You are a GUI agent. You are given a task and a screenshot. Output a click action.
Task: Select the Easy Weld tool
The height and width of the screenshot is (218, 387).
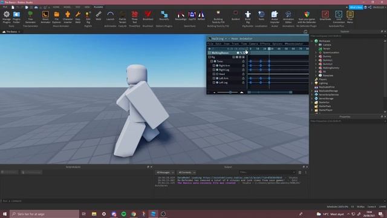coord(78,17)
